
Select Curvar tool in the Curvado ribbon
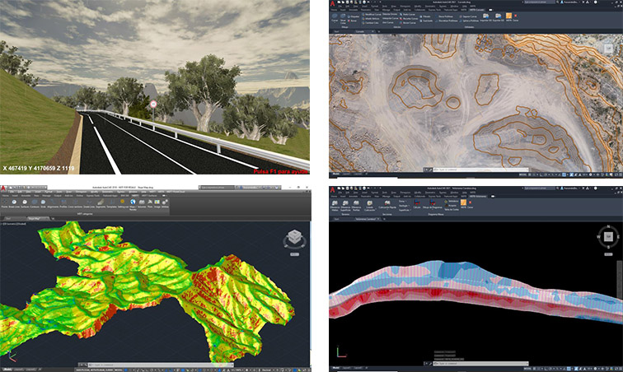pyautogui.click(x=335, y=16)
